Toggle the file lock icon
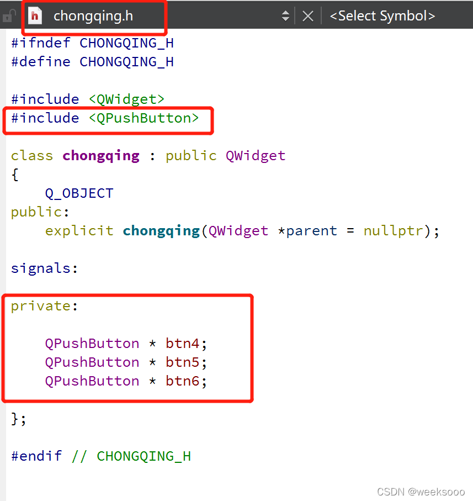 [x=9, y=15]
